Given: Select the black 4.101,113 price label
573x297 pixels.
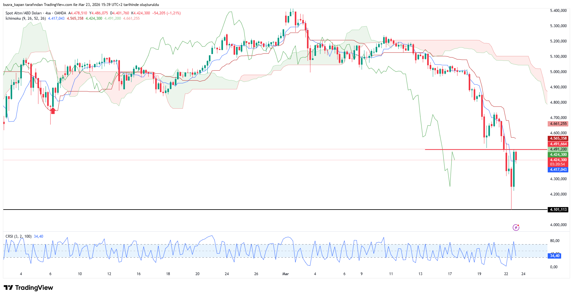Looking at the screenshot, I should pyautogui.click(x=558, y=210).
